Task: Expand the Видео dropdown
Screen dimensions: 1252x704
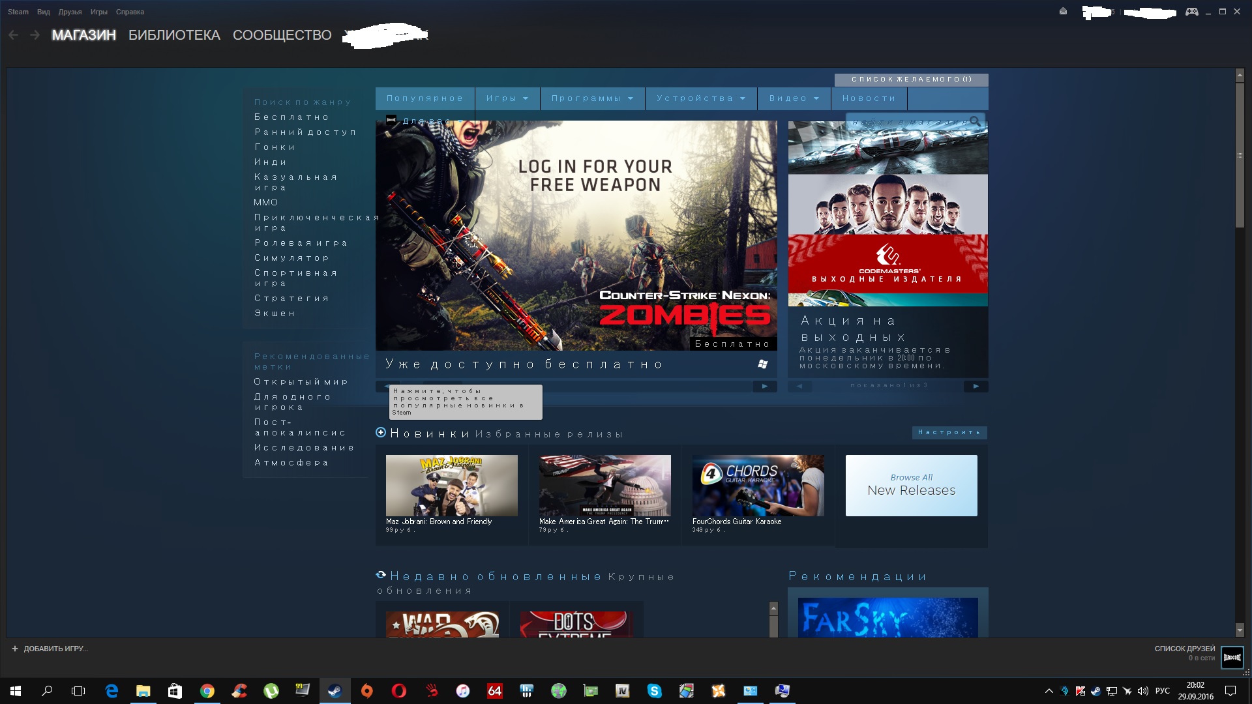Action: 794,98
